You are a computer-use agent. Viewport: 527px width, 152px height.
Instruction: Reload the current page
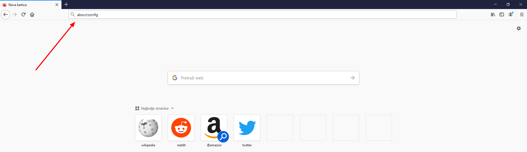[x=23, y=14]
